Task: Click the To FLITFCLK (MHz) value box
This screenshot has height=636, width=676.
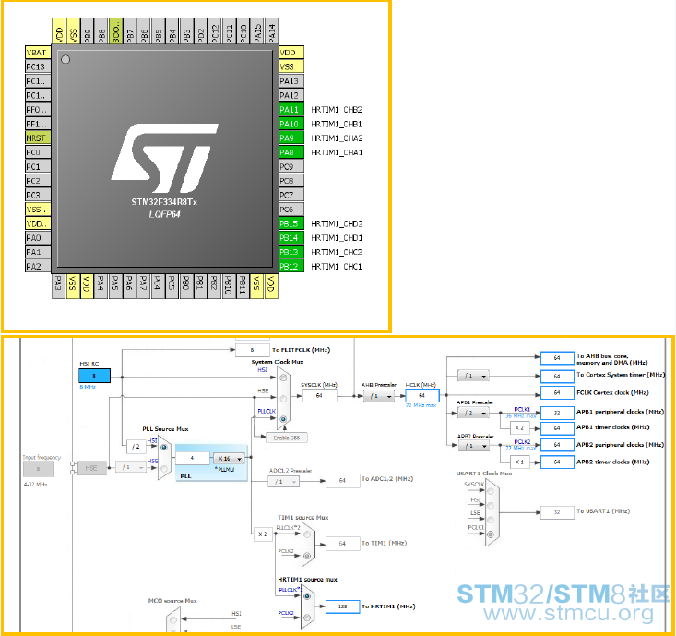Action: (252, 350)
